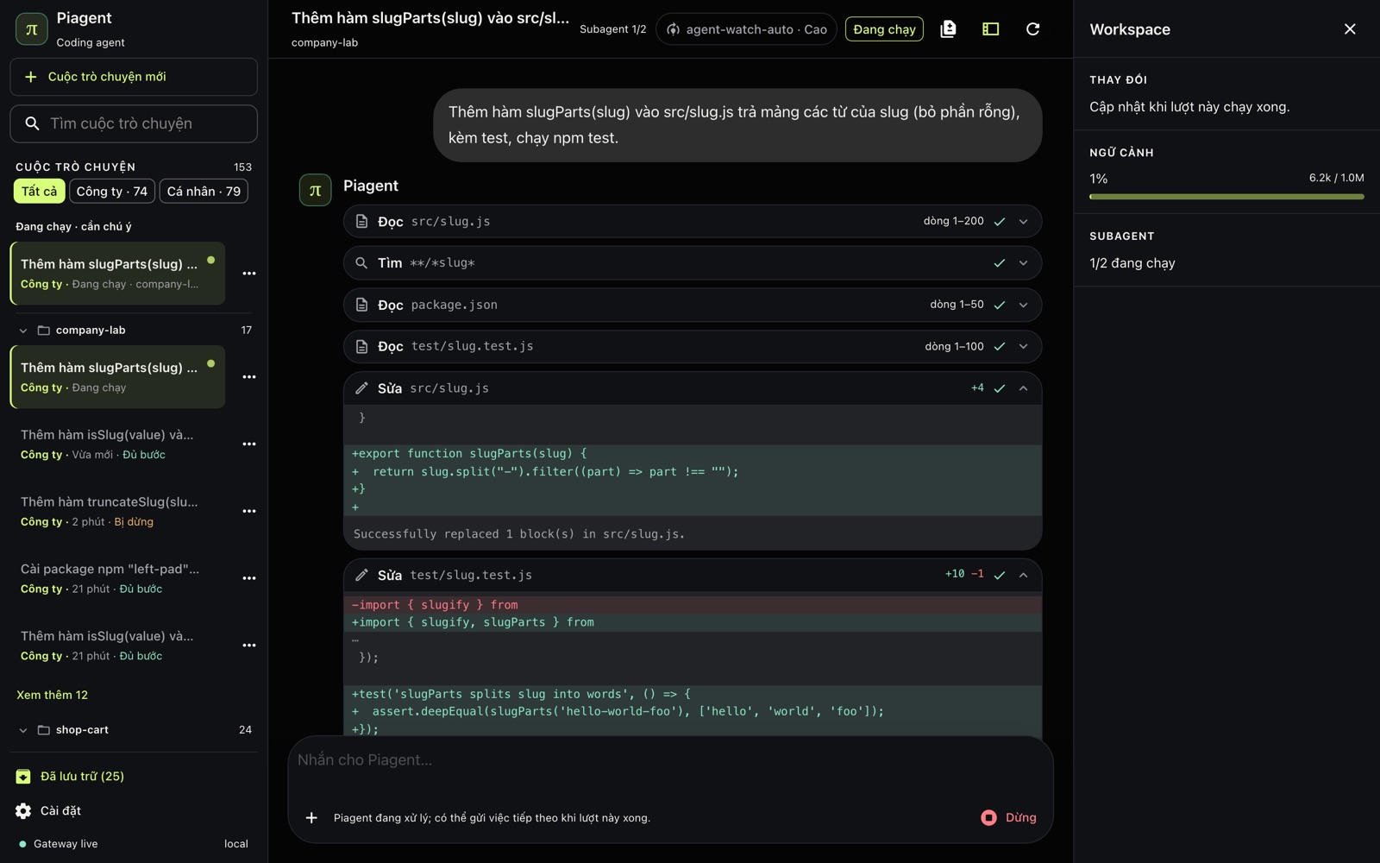Click file icon on Đọc package.json step

361,305
